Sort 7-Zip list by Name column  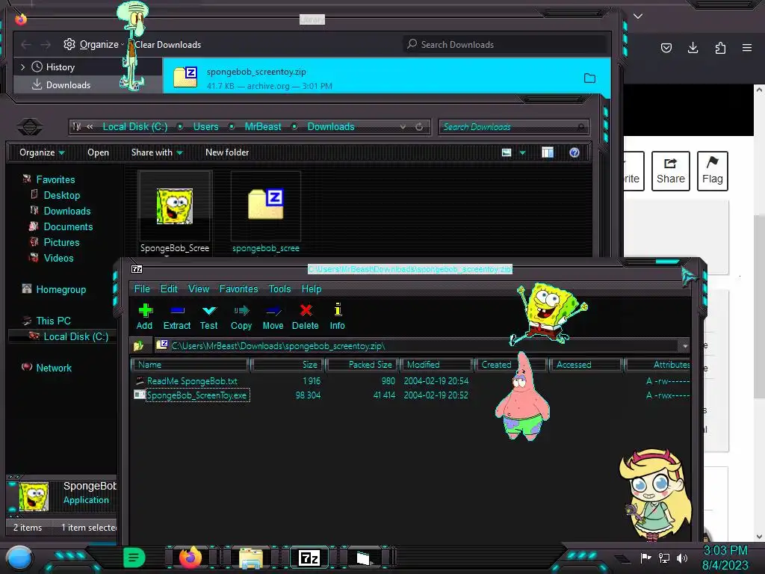pyautogui.click(x=190, y=365)
